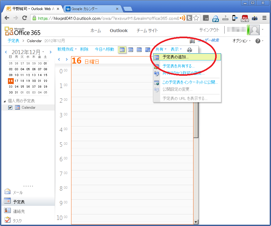Open the オプション dropdown
This screenshot has width=271, height=226.
point(241,41)
